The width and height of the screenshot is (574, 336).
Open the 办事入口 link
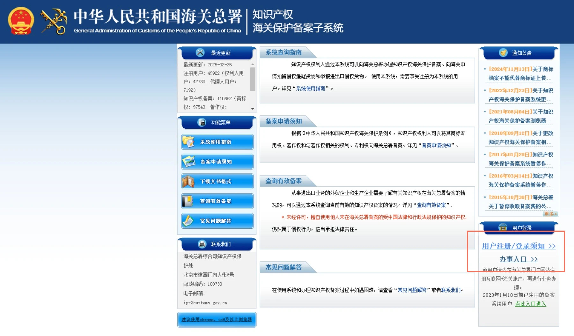pos(519,259)
